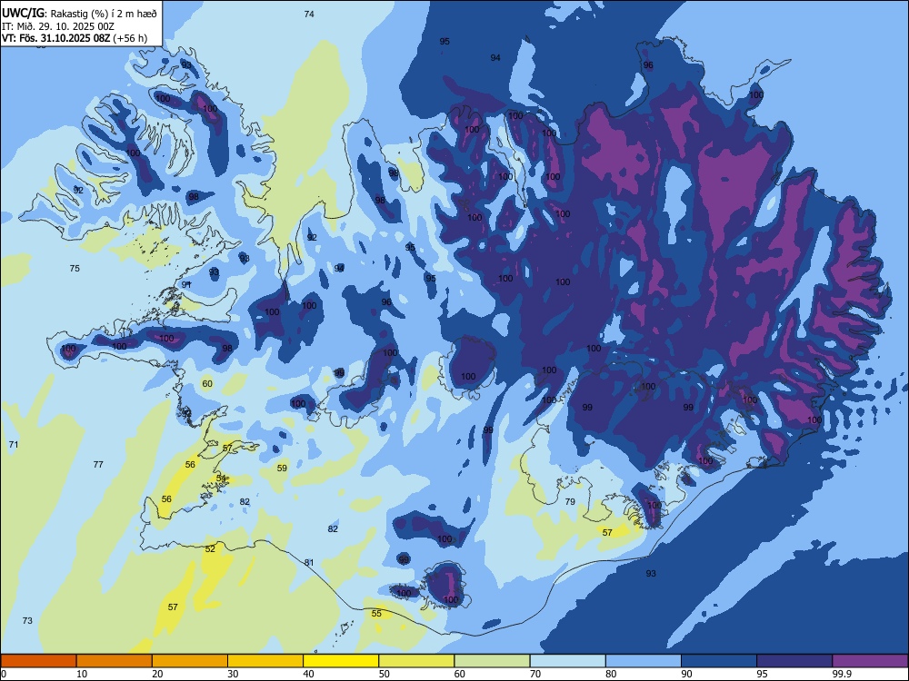The width and height of the screenshot is (909, 681).
Task: Click the 90–95 dark blue legend swatch
Action: coord(719,661)
